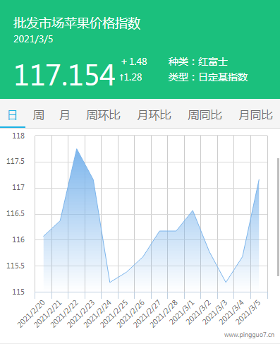Open the 周同比 tab
280x344 pixels.
(x=205, y=115)
